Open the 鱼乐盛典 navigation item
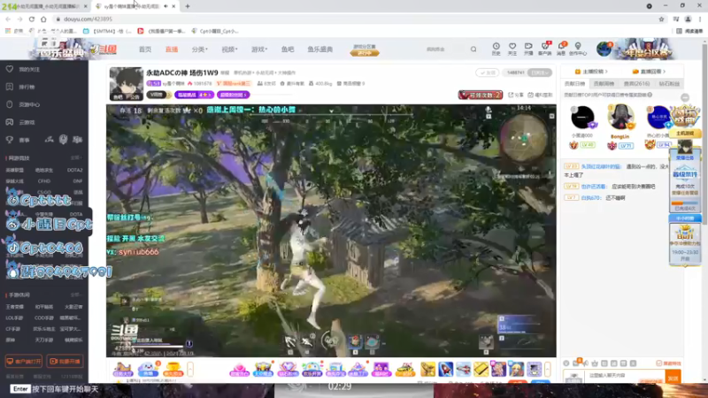The image size is (708, 398). [320, 50]
